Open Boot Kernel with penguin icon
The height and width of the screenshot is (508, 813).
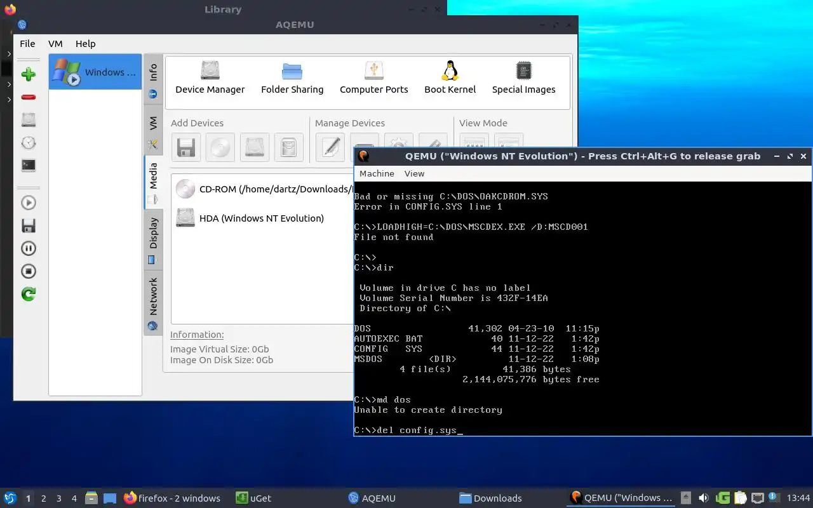click(x=450, y=77)
